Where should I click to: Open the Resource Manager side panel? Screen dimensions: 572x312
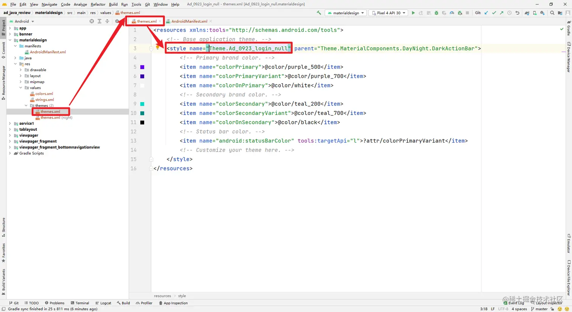(3, 82)
